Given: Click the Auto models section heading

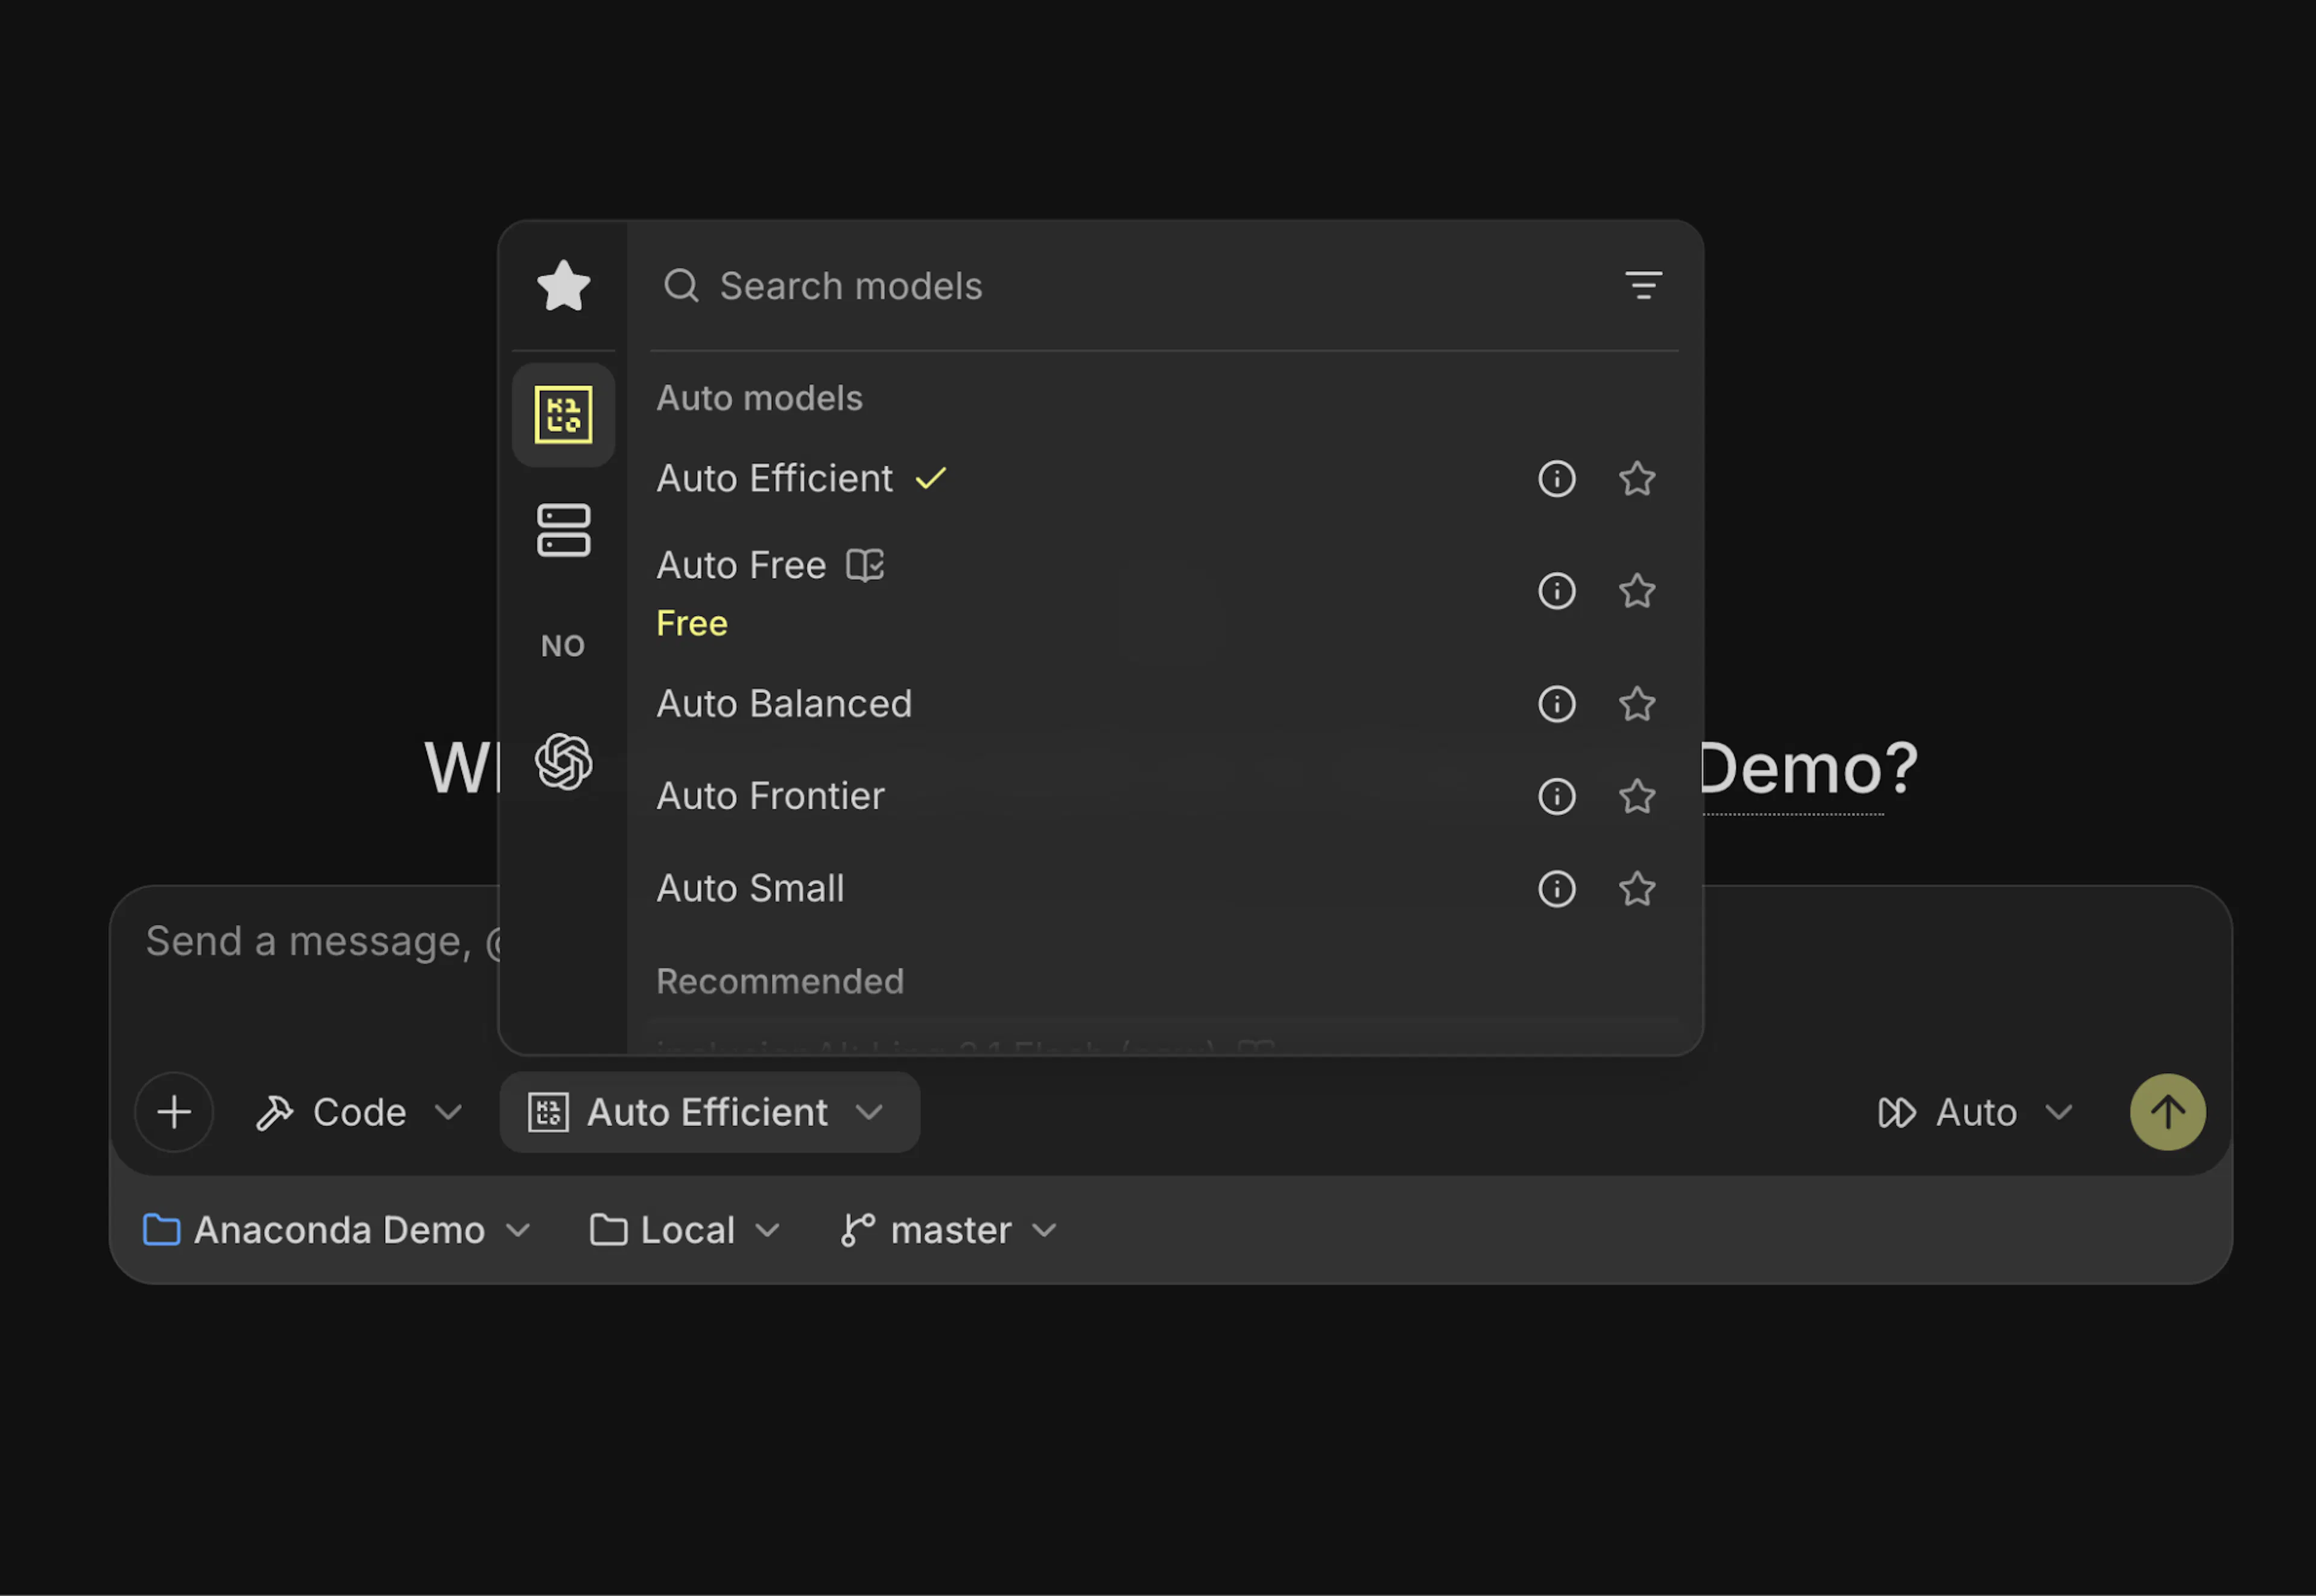Looking at the screenshot, I should click(x=759, y=398).
